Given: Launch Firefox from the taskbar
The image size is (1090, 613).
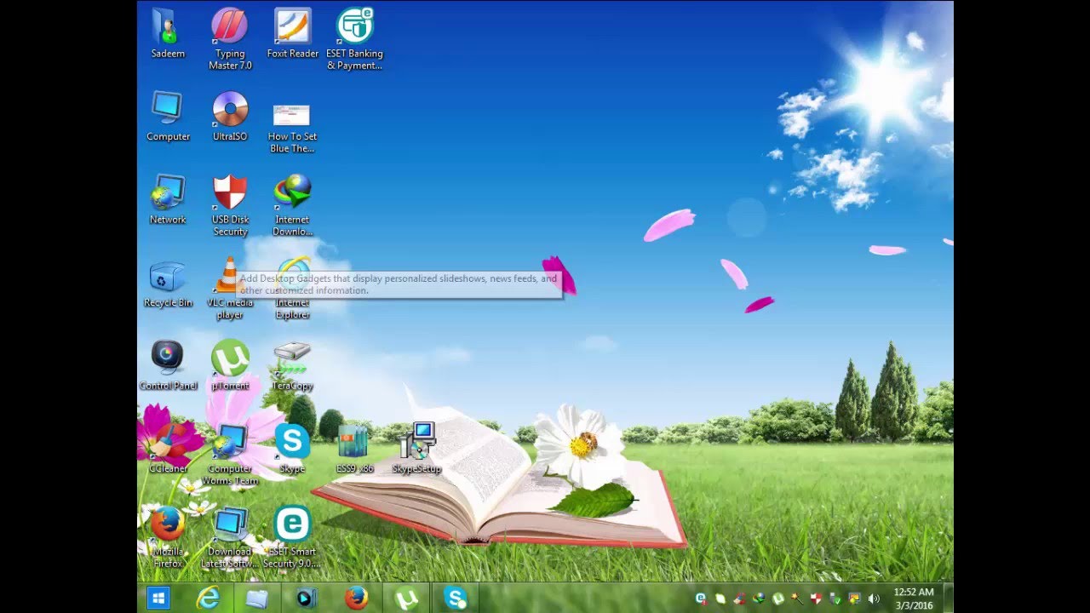Looking at the screenshot, I should (x=356, y=599).
